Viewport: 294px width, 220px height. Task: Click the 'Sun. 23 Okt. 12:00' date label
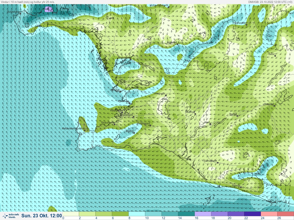(x=41, y=216)
